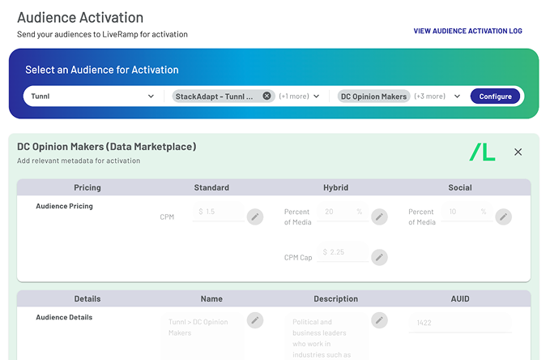Click the DC Opinion Makers (Data Marketplace) heading

(107, 147)
